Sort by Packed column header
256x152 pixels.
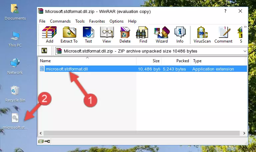(176, 61)
